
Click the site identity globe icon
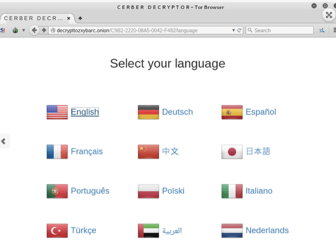pyautogui.click(x=53, y=30)
